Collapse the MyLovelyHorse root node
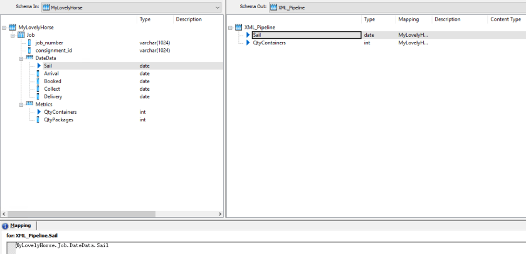 click(x=4, y=28)
